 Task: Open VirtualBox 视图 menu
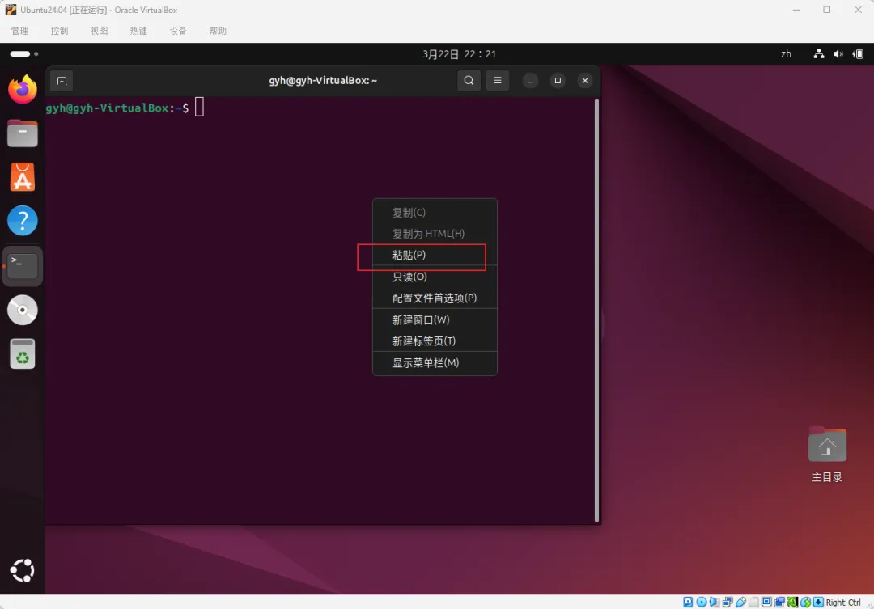tap(100, 31)
